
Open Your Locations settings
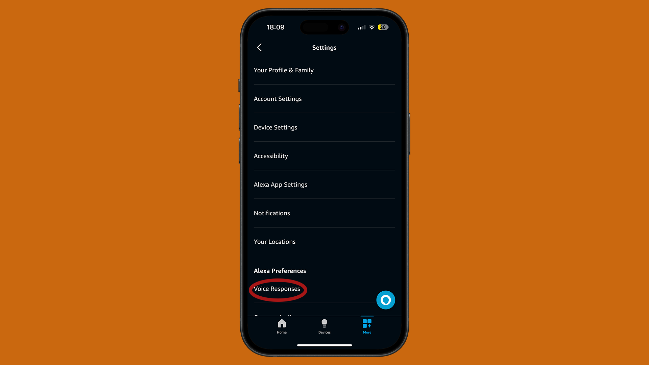coord(274,241)
